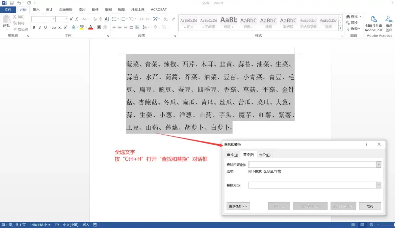
Task: Apply text highlight color
Action: [82, 27]
